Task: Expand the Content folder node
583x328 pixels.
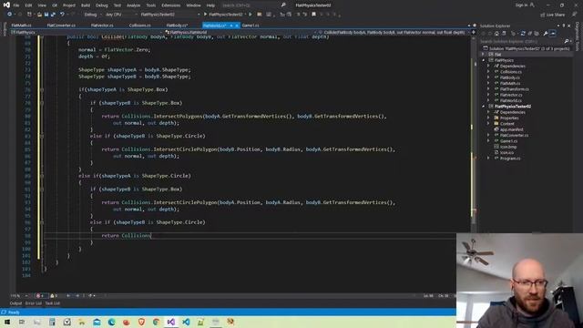Action: click(x=488, y=124)
